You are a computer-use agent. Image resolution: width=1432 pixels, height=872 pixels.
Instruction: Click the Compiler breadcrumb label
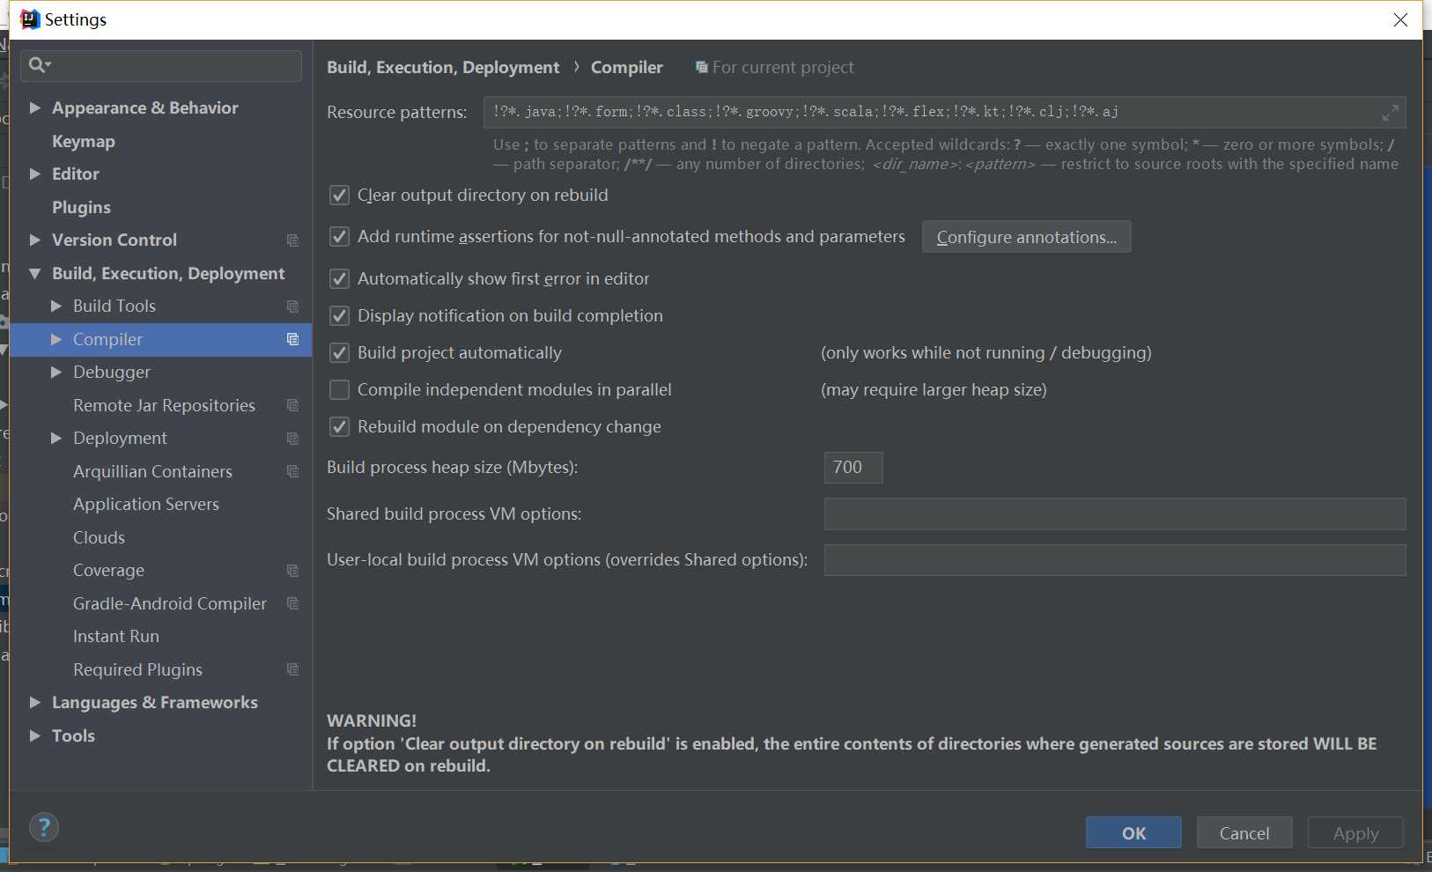pos(626,67)
